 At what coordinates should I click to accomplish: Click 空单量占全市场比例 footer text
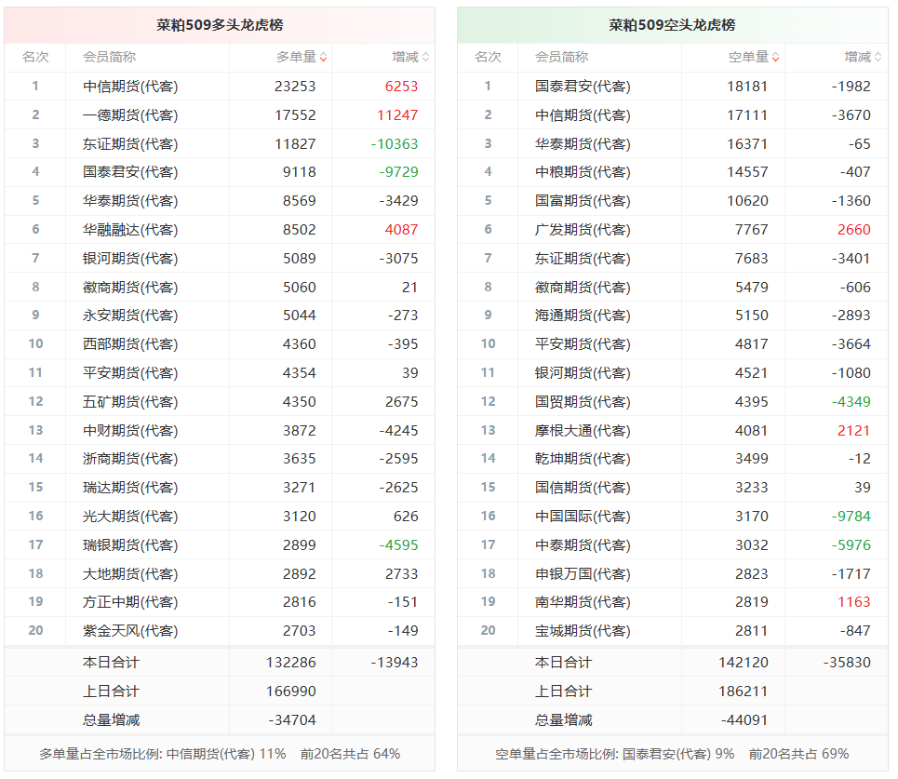click(x=672, y=754)
